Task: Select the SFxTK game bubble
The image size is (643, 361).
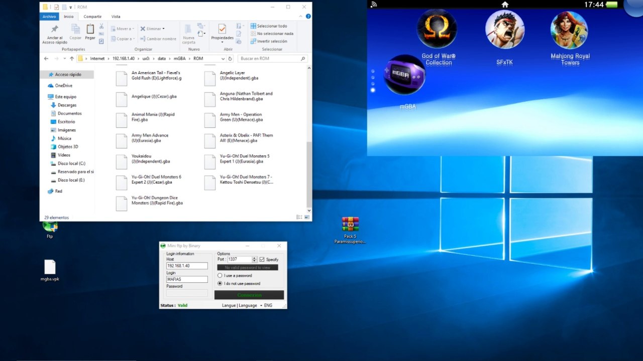Action: [x=505, y=29]
